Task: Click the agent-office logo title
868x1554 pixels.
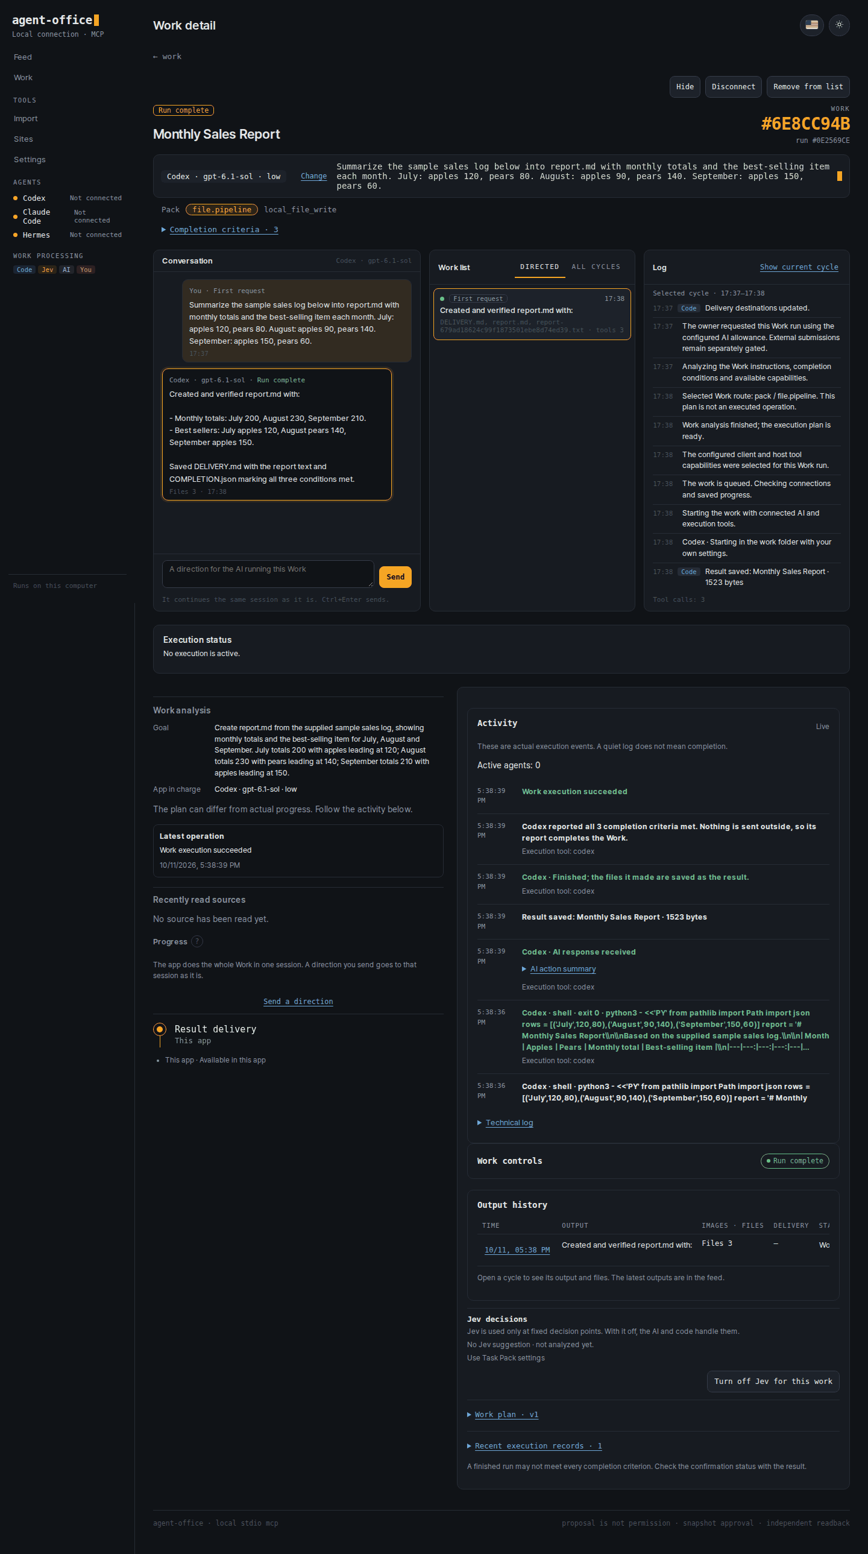Action: [55, 20]
